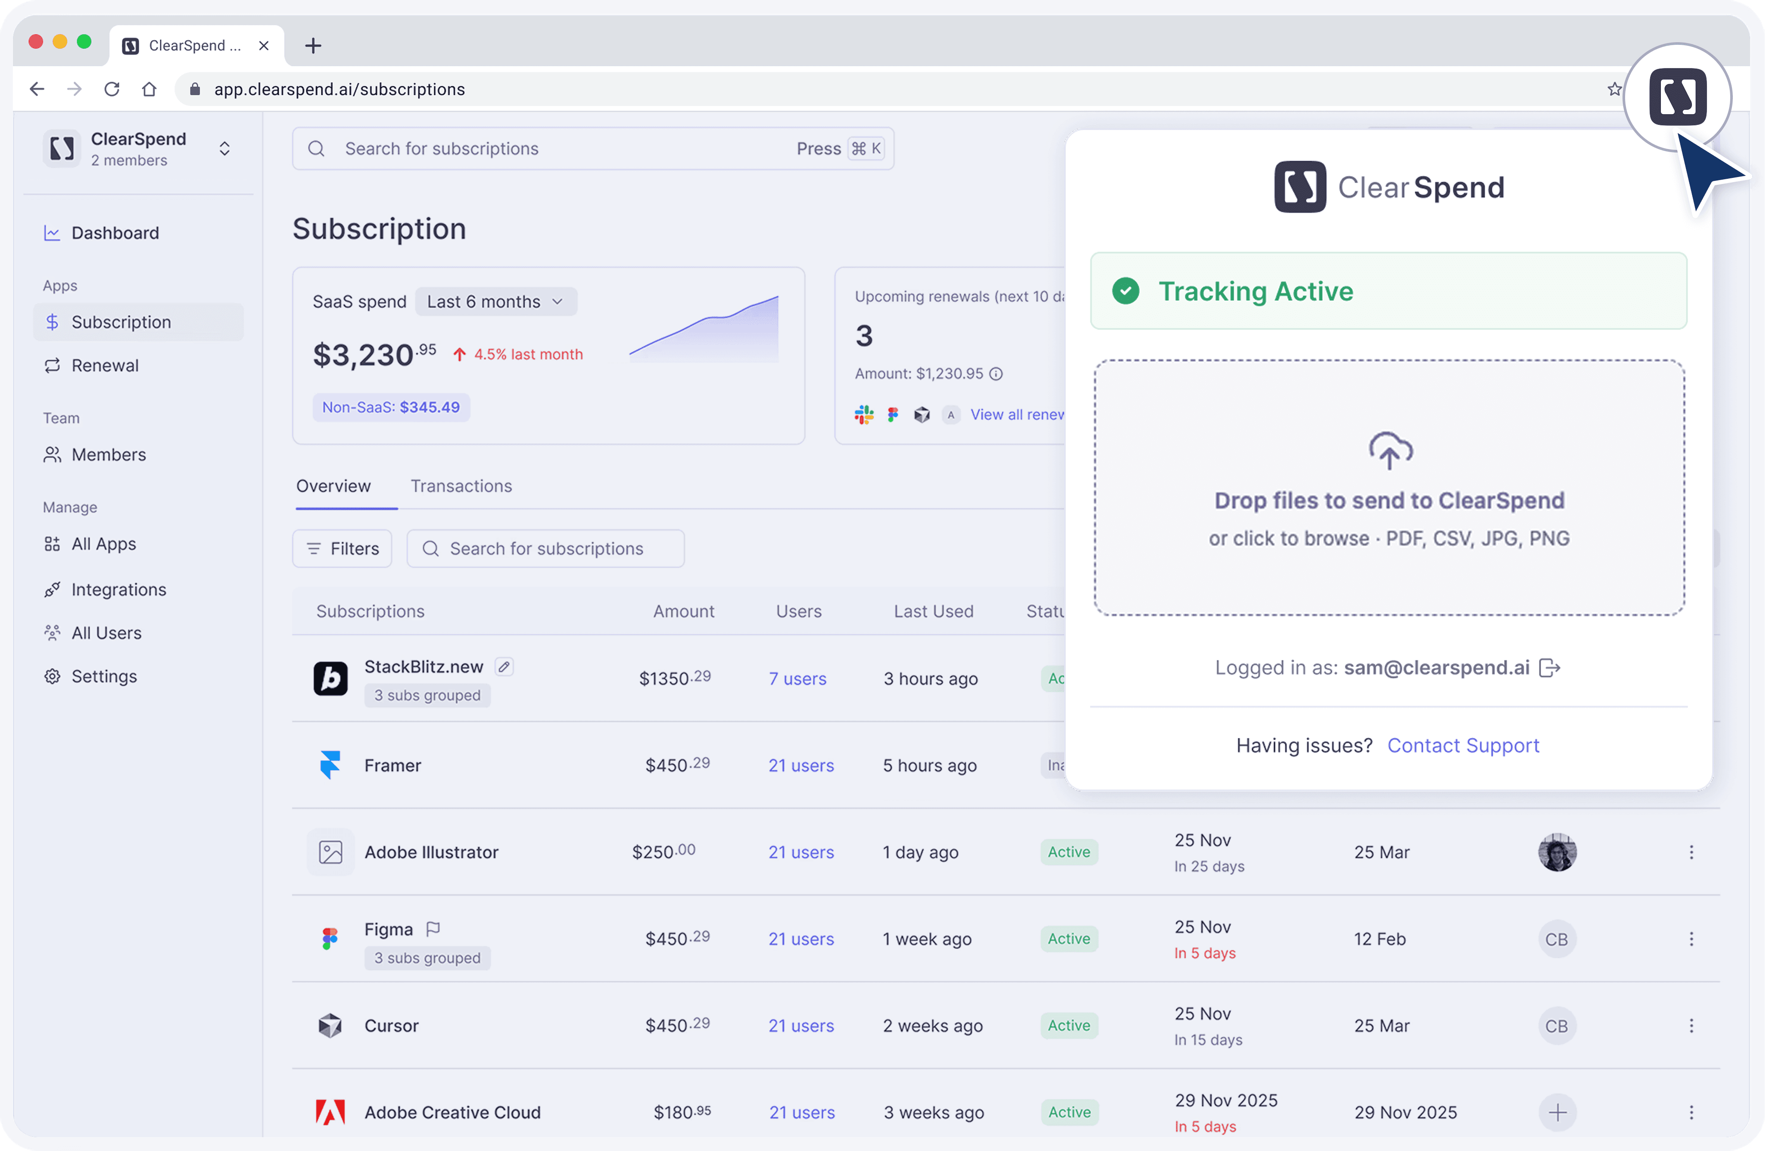Viewport: 1769px width, 1151px height.
Task: Switch to the Overview tab
Action: [333, 486]
